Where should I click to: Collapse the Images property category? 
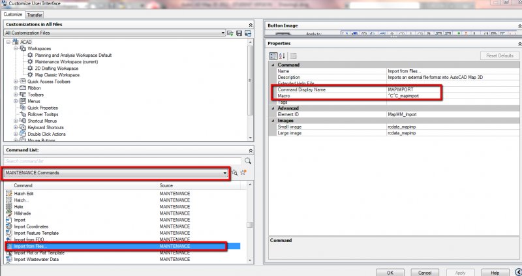pos(273,121)
